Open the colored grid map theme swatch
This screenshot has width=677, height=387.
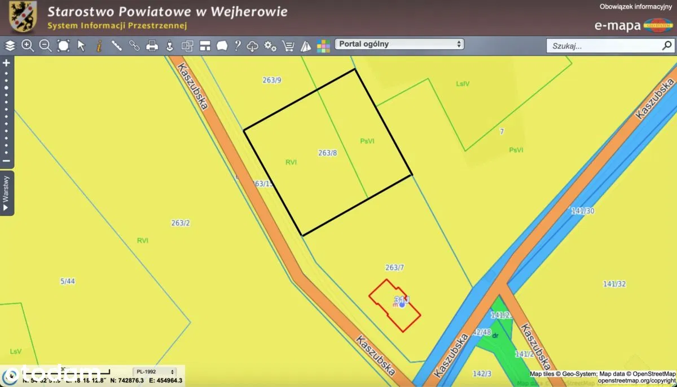click(x=323, y=46)
